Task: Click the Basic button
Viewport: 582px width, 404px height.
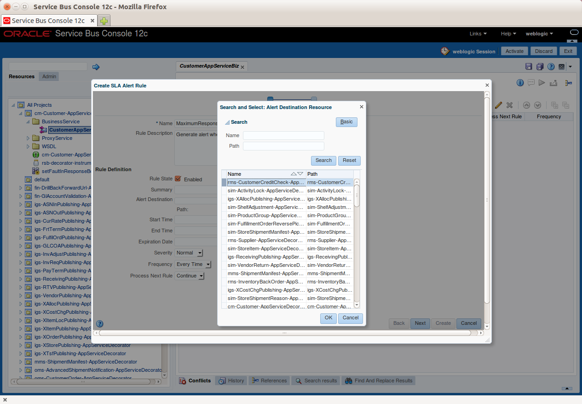Action: pyautogui.click(x=346, y=122)
